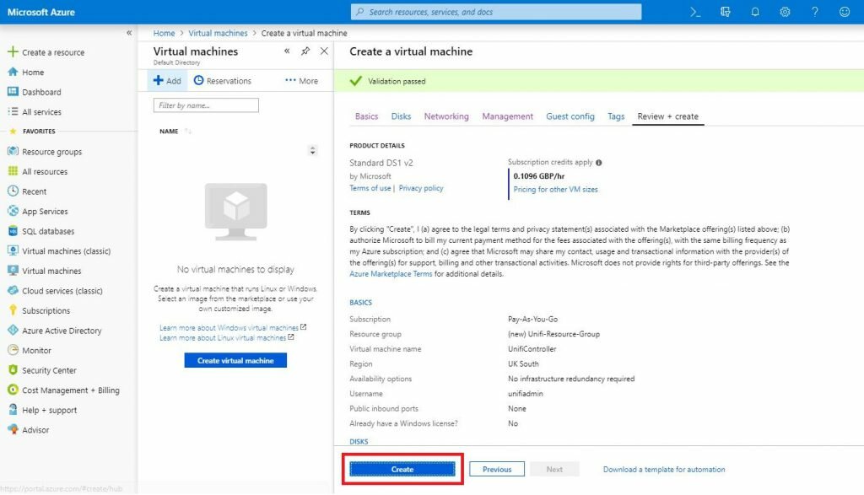
Task: Click the Security Center shield icon
Action: (13, 370)
